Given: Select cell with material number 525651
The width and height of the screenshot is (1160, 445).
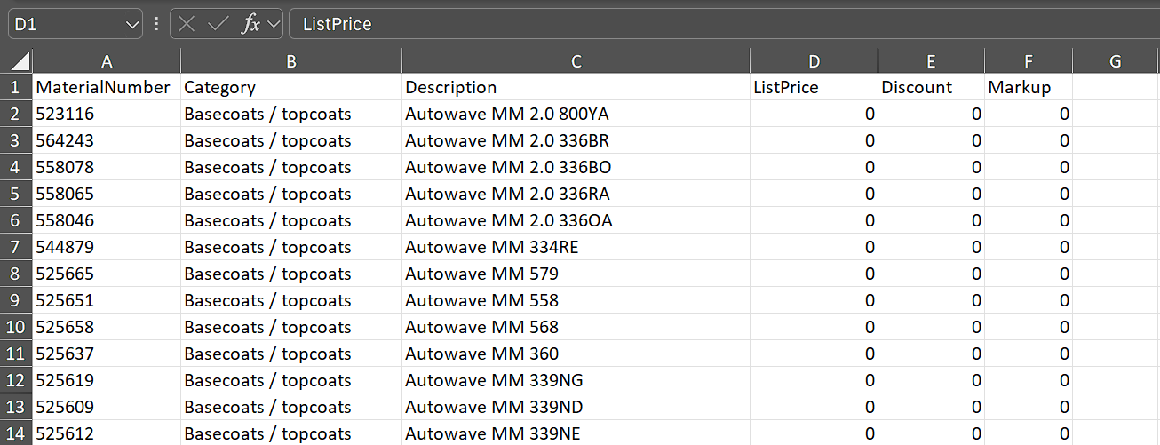Looking at the screenshot, I should pyautogui.click(x=107, y=300).
